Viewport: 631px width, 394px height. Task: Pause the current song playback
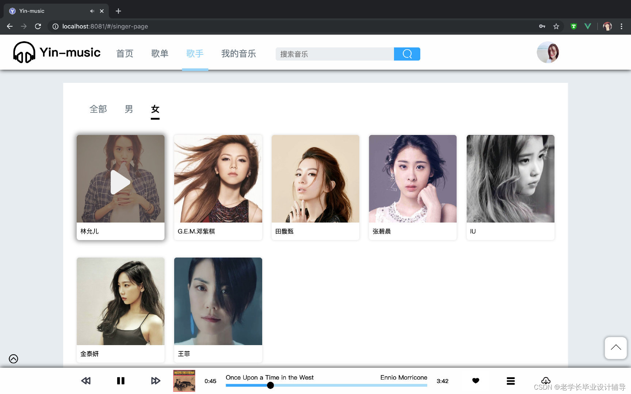[121, 381]
